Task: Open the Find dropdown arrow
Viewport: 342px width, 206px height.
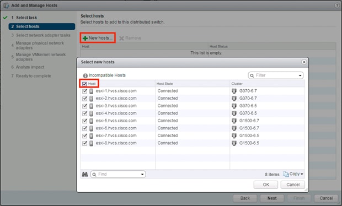Action: click(x=142, y=174)
